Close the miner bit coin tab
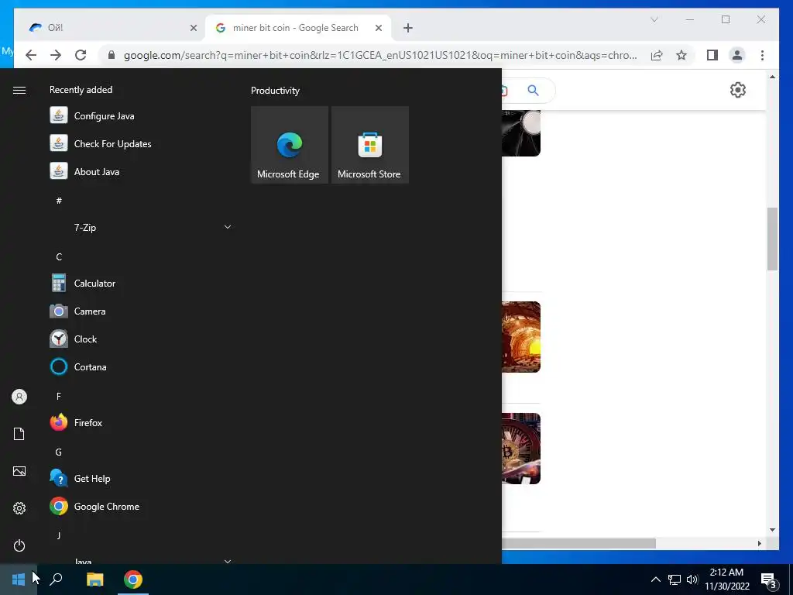This screenshot has height=595, width=793. click(x=378, y=28)
